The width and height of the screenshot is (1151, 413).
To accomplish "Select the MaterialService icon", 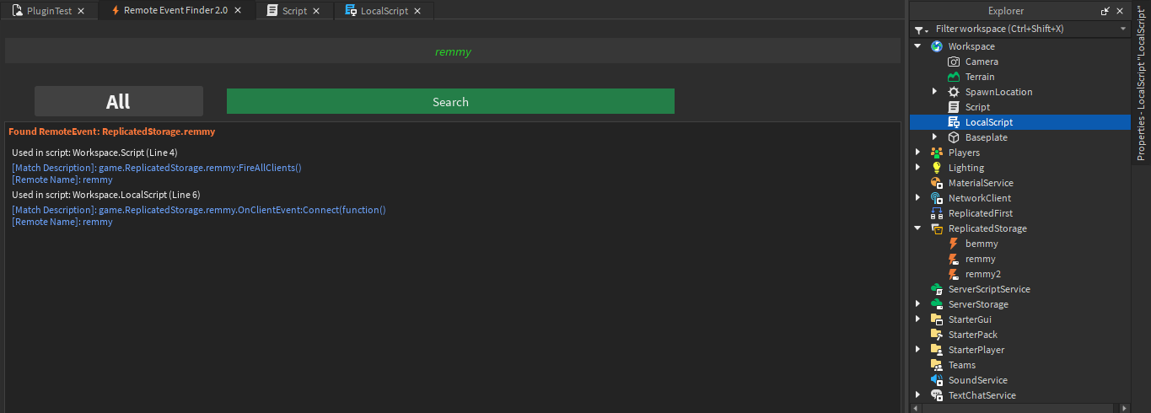I will point(936,183).
